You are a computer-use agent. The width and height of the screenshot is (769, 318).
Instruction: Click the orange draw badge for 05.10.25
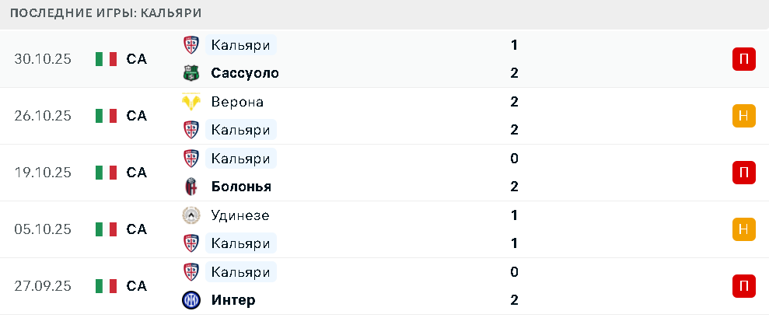[743, 229]
